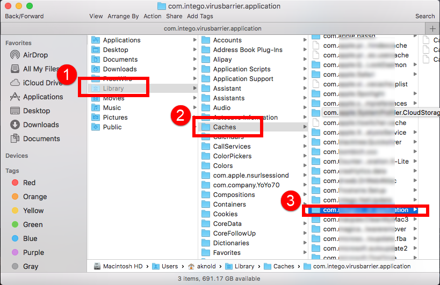440x285 pixels.
Task: Click Add Tags in the toolbar
Action: 200,16
